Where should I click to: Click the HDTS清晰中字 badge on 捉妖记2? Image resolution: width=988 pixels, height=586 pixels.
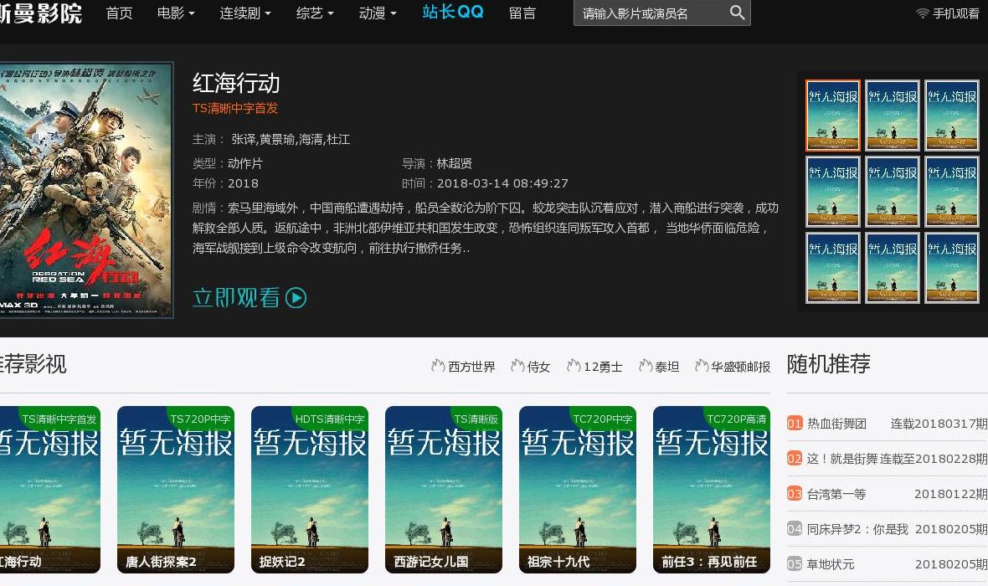[330, 419]
